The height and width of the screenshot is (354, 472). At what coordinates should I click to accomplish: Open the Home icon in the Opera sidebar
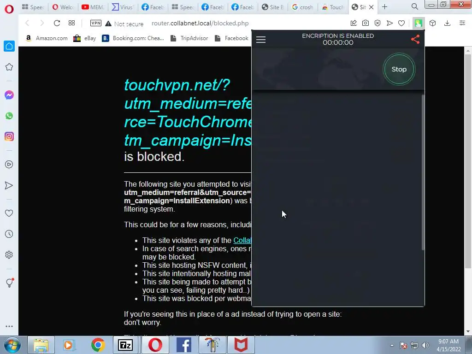(x=9, y=46)
